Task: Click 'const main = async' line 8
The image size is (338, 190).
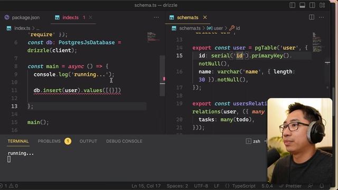Action: [68, 66]
